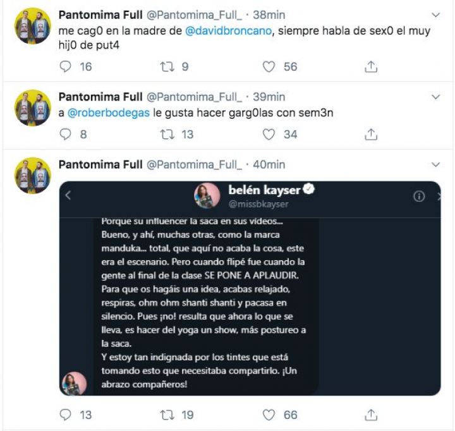Viewport: 455px width, 431px height.
Task: Like the tweet with 34 likes
Action: pos(269,134)
